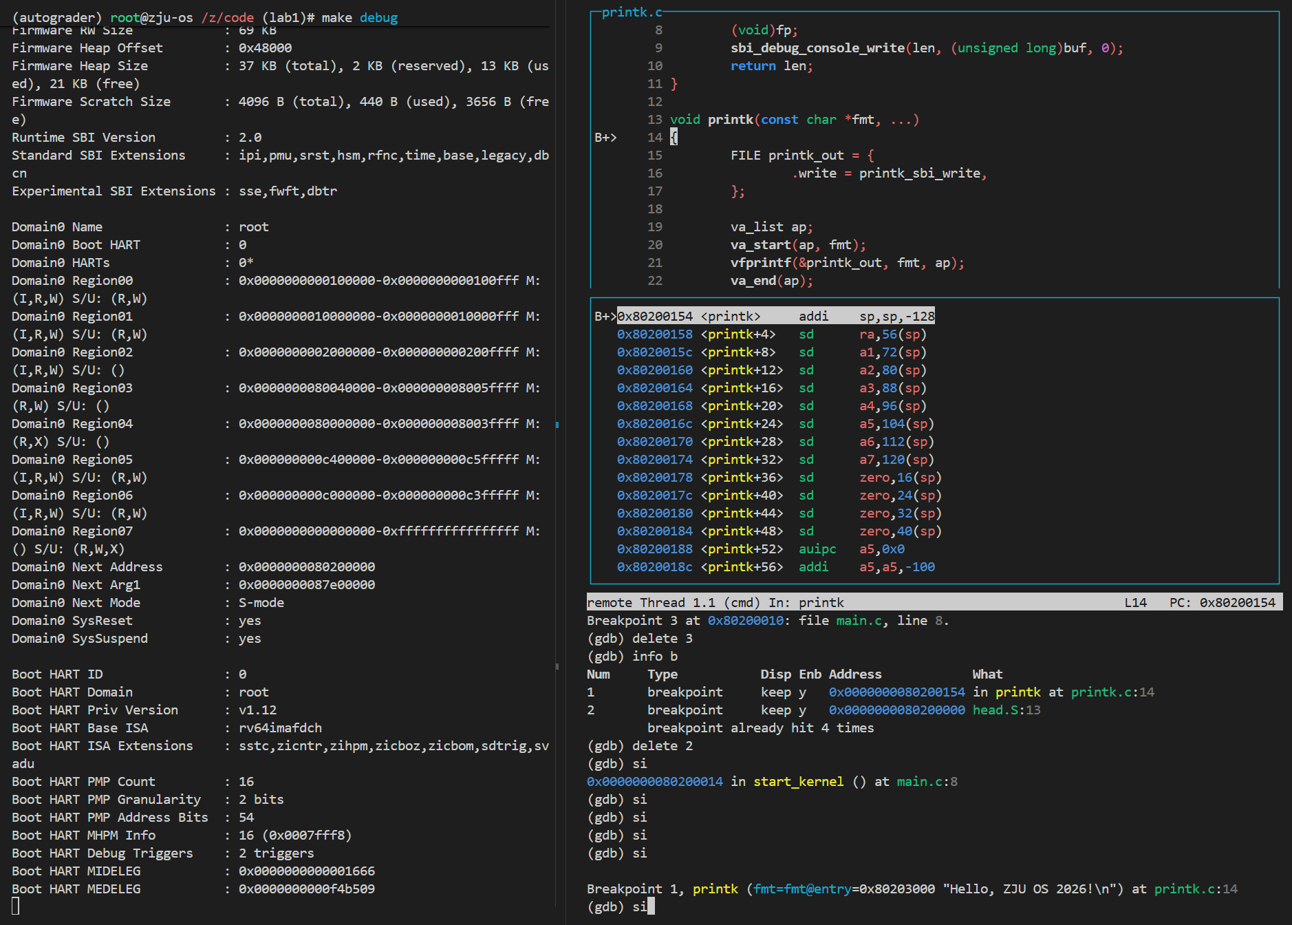Click the 'Runtime SBI Version' row
The image size is (1292, 925).
(x=137, y=138)
